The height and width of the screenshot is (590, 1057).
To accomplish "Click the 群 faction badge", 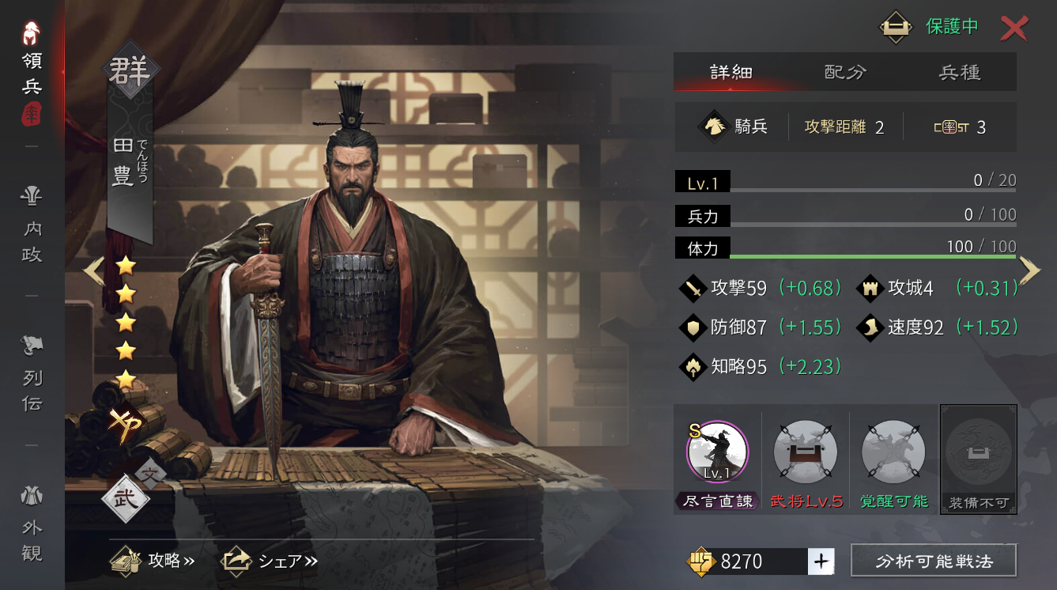I will (x=131, y=71).
